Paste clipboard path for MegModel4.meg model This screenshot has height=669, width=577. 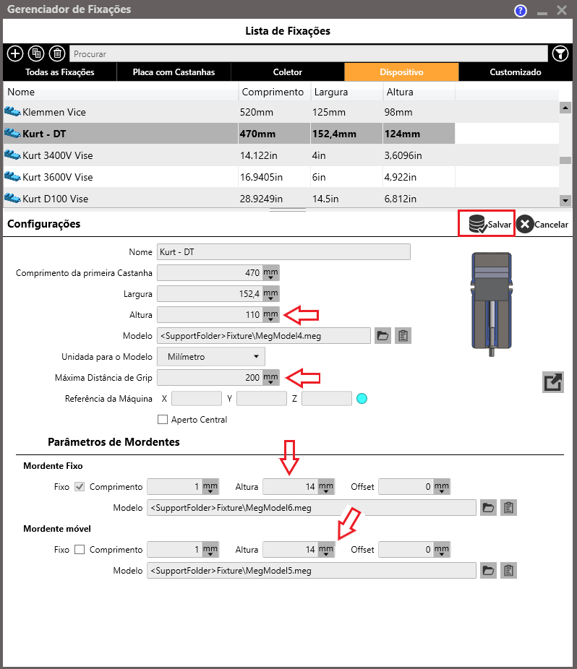403,336
